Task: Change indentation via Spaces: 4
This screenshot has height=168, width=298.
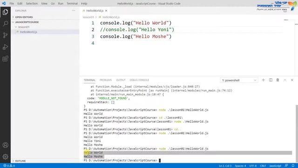Action: coord(240,166)
